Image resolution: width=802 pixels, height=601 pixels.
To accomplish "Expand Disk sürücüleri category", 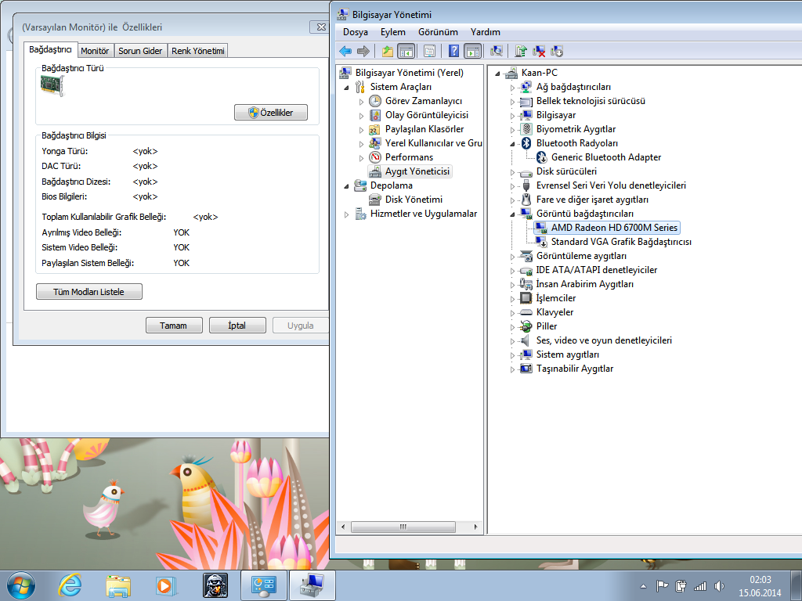I will 512,172.
